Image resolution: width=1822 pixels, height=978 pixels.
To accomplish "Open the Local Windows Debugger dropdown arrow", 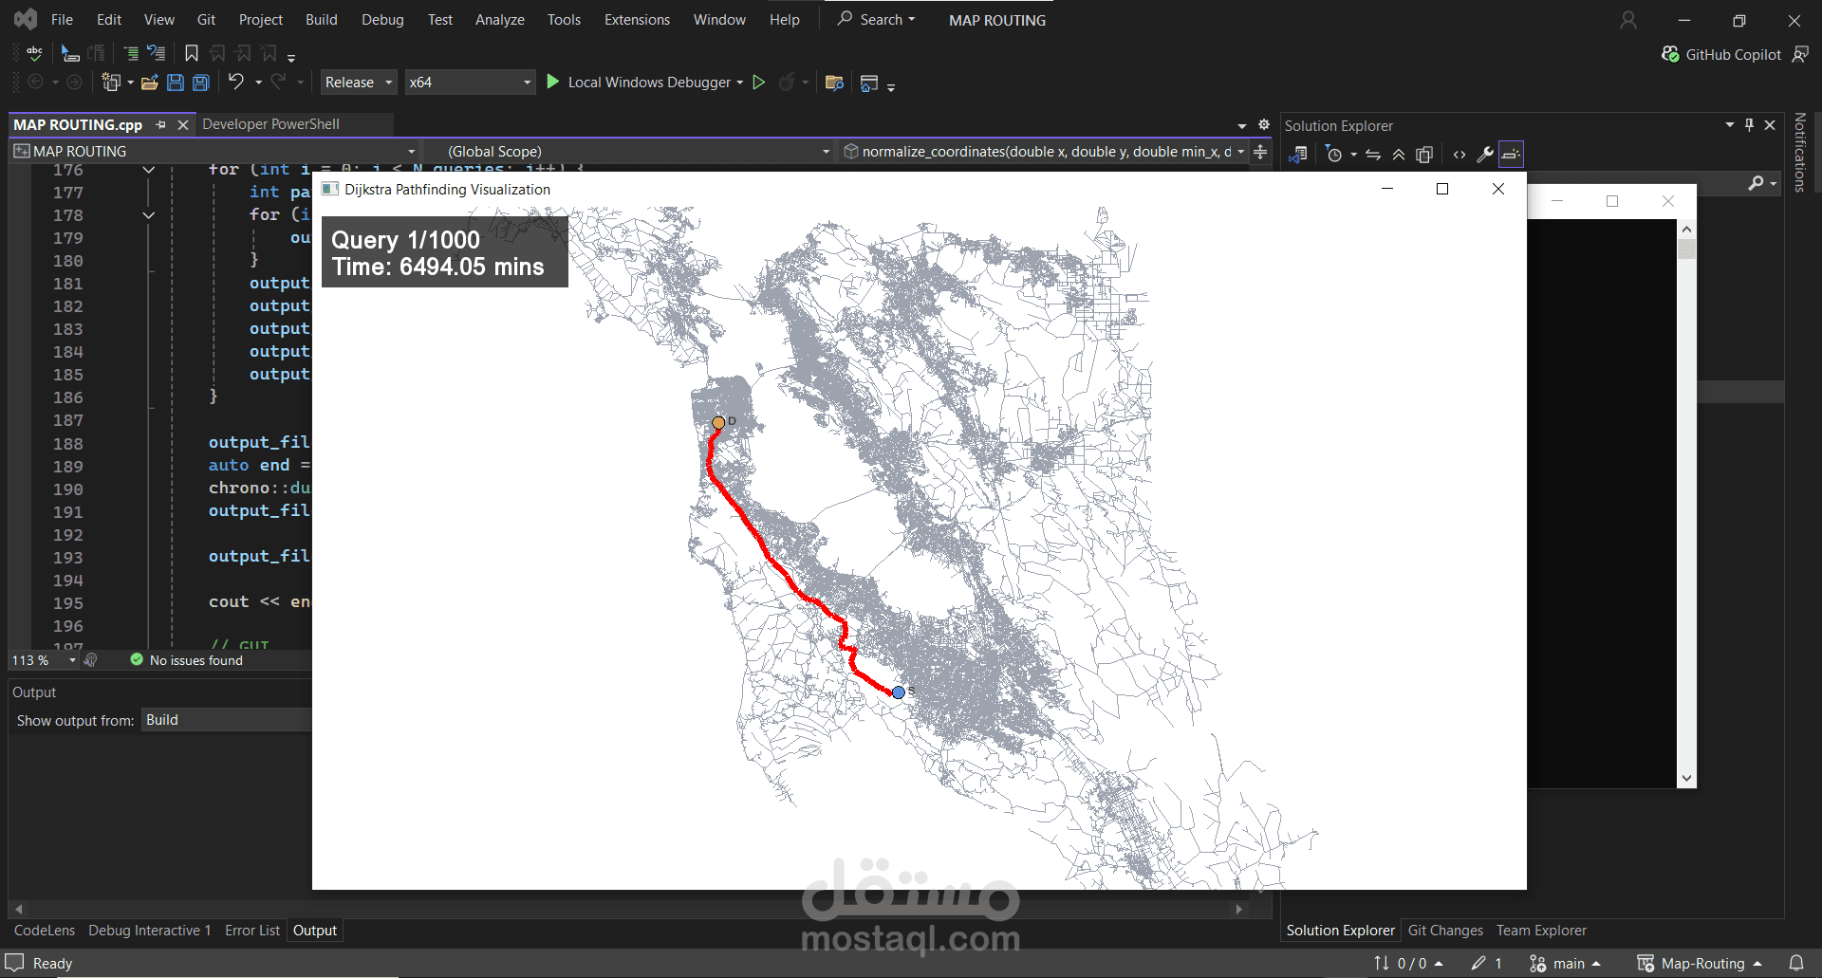I will click(740, 83).
